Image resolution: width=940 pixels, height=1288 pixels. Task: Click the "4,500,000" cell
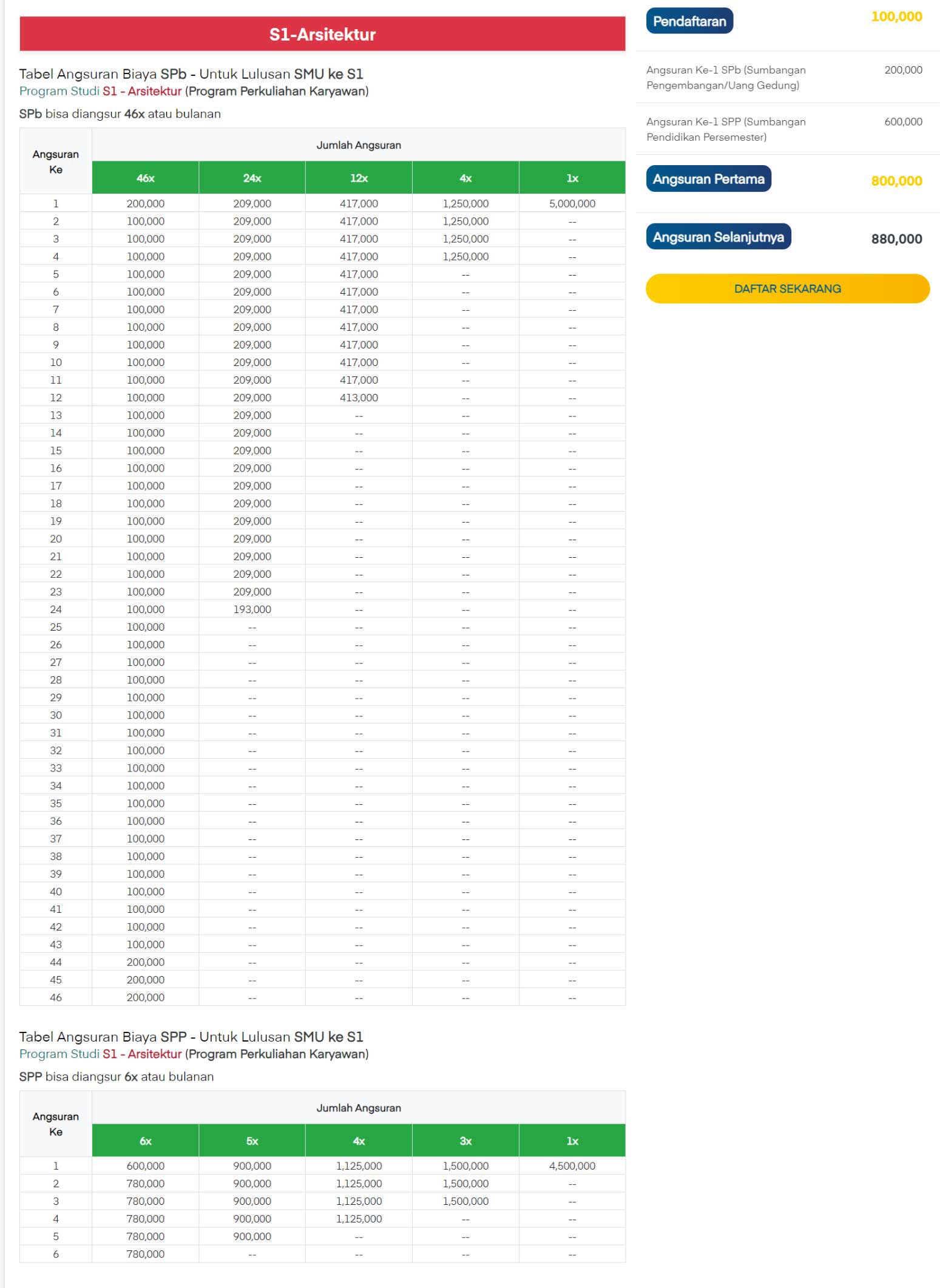pyautogui.click(x=572, y=1165)
